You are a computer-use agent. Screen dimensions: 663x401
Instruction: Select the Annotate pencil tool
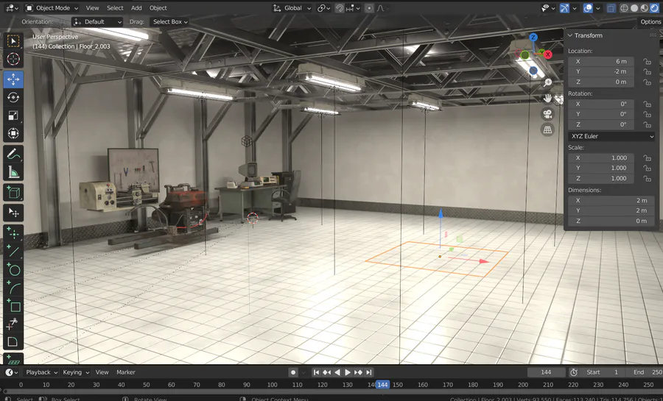click(x=13, y=154)
